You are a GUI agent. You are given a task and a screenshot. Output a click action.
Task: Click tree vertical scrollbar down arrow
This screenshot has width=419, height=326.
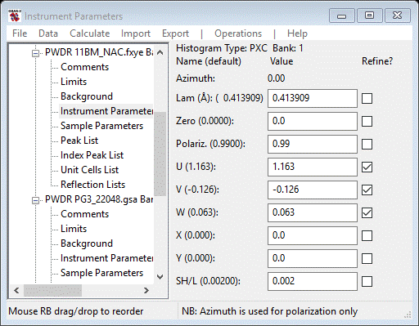(x=160, y=277)
